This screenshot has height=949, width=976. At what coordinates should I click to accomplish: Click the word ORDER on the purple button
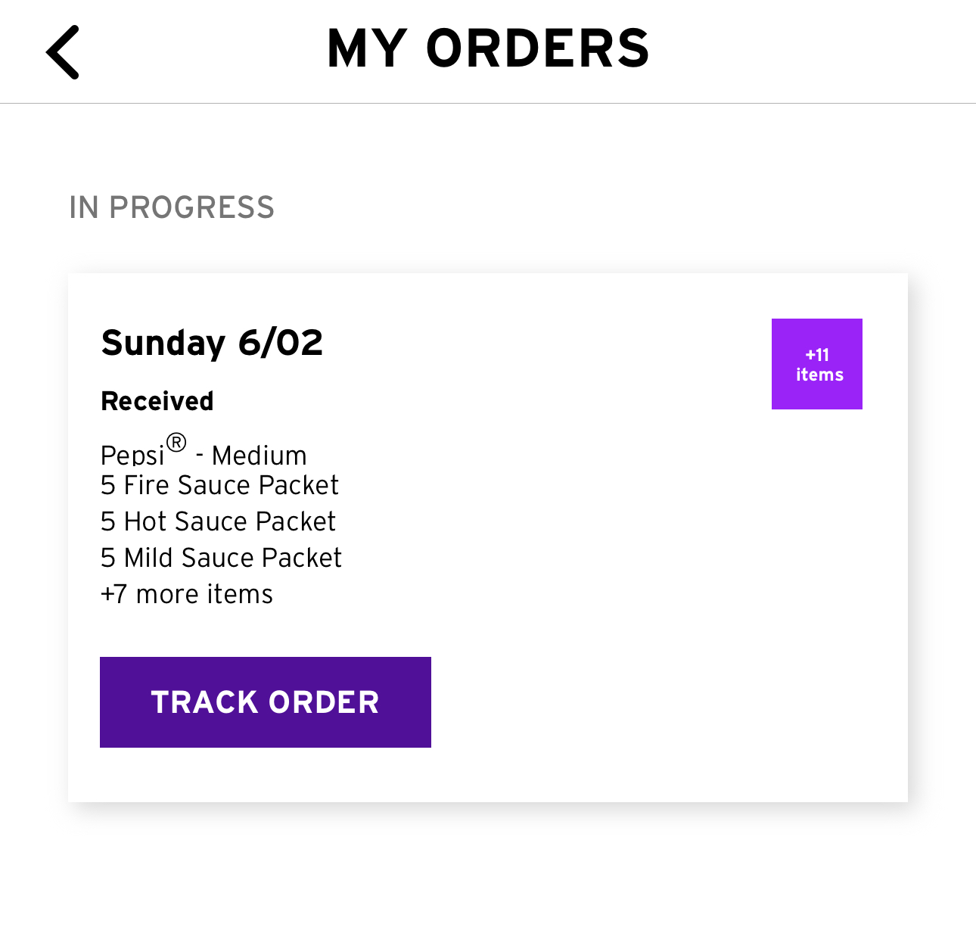click(x=324, y=702)
